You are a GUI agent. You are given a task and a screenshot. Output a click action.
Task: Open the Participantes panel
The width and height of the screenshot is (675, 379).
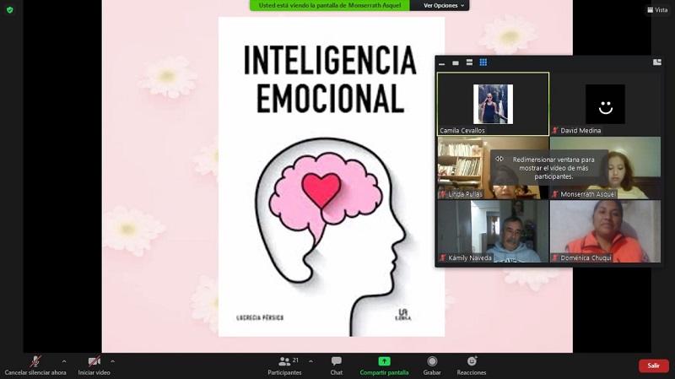tap(284, 366)
